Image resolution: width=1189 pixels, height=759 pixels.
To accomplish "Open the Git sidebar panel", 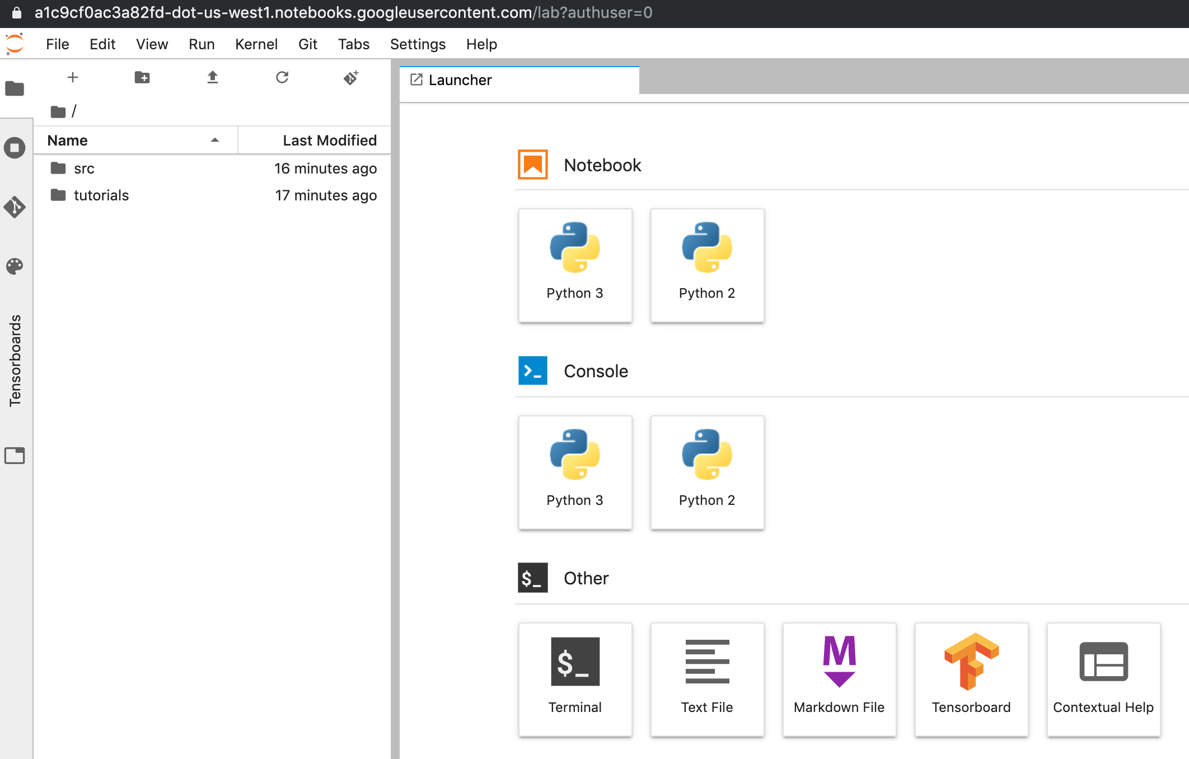I will pos(15,207).
